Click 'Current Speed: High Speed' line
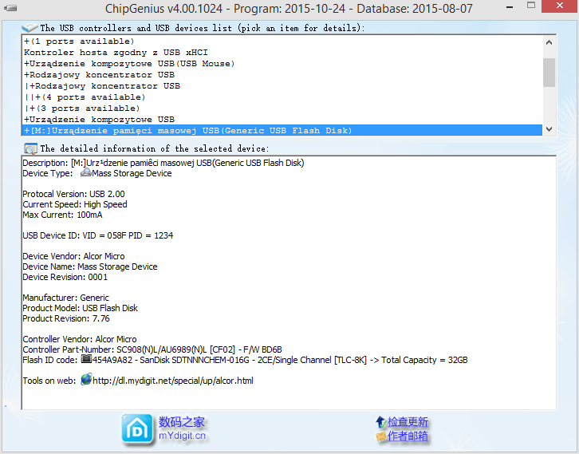The width and height of the screenshot is (579, 454). (x=75, y=204)
